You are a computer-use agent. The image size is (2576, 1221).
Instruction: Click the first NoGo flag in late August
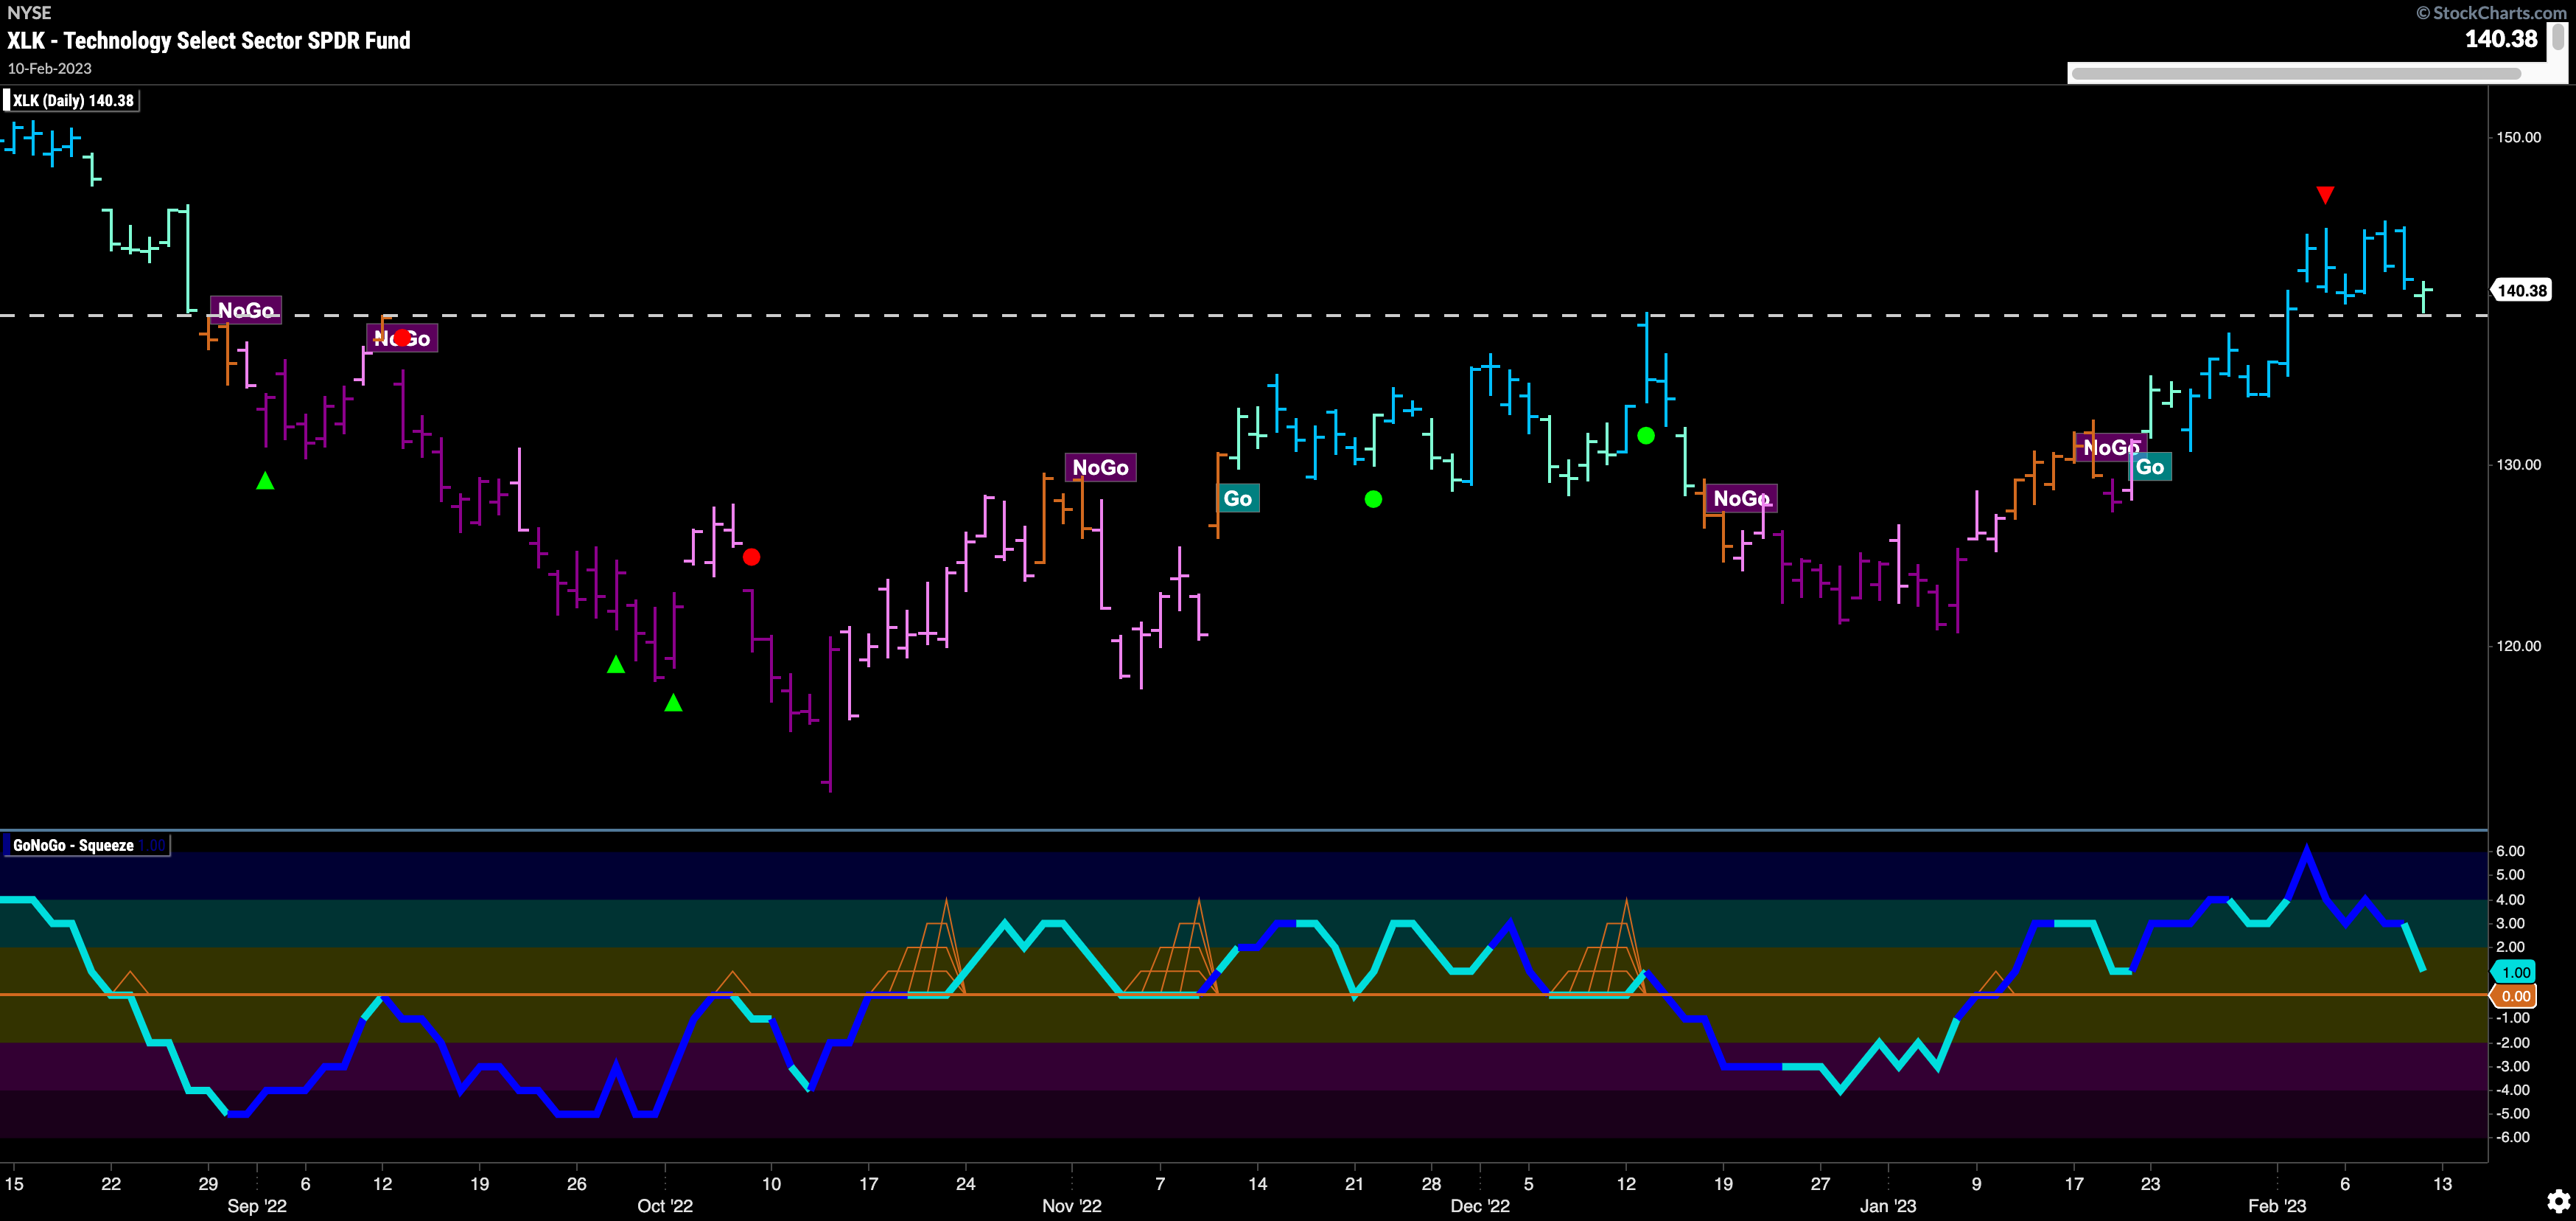[246, 310]
